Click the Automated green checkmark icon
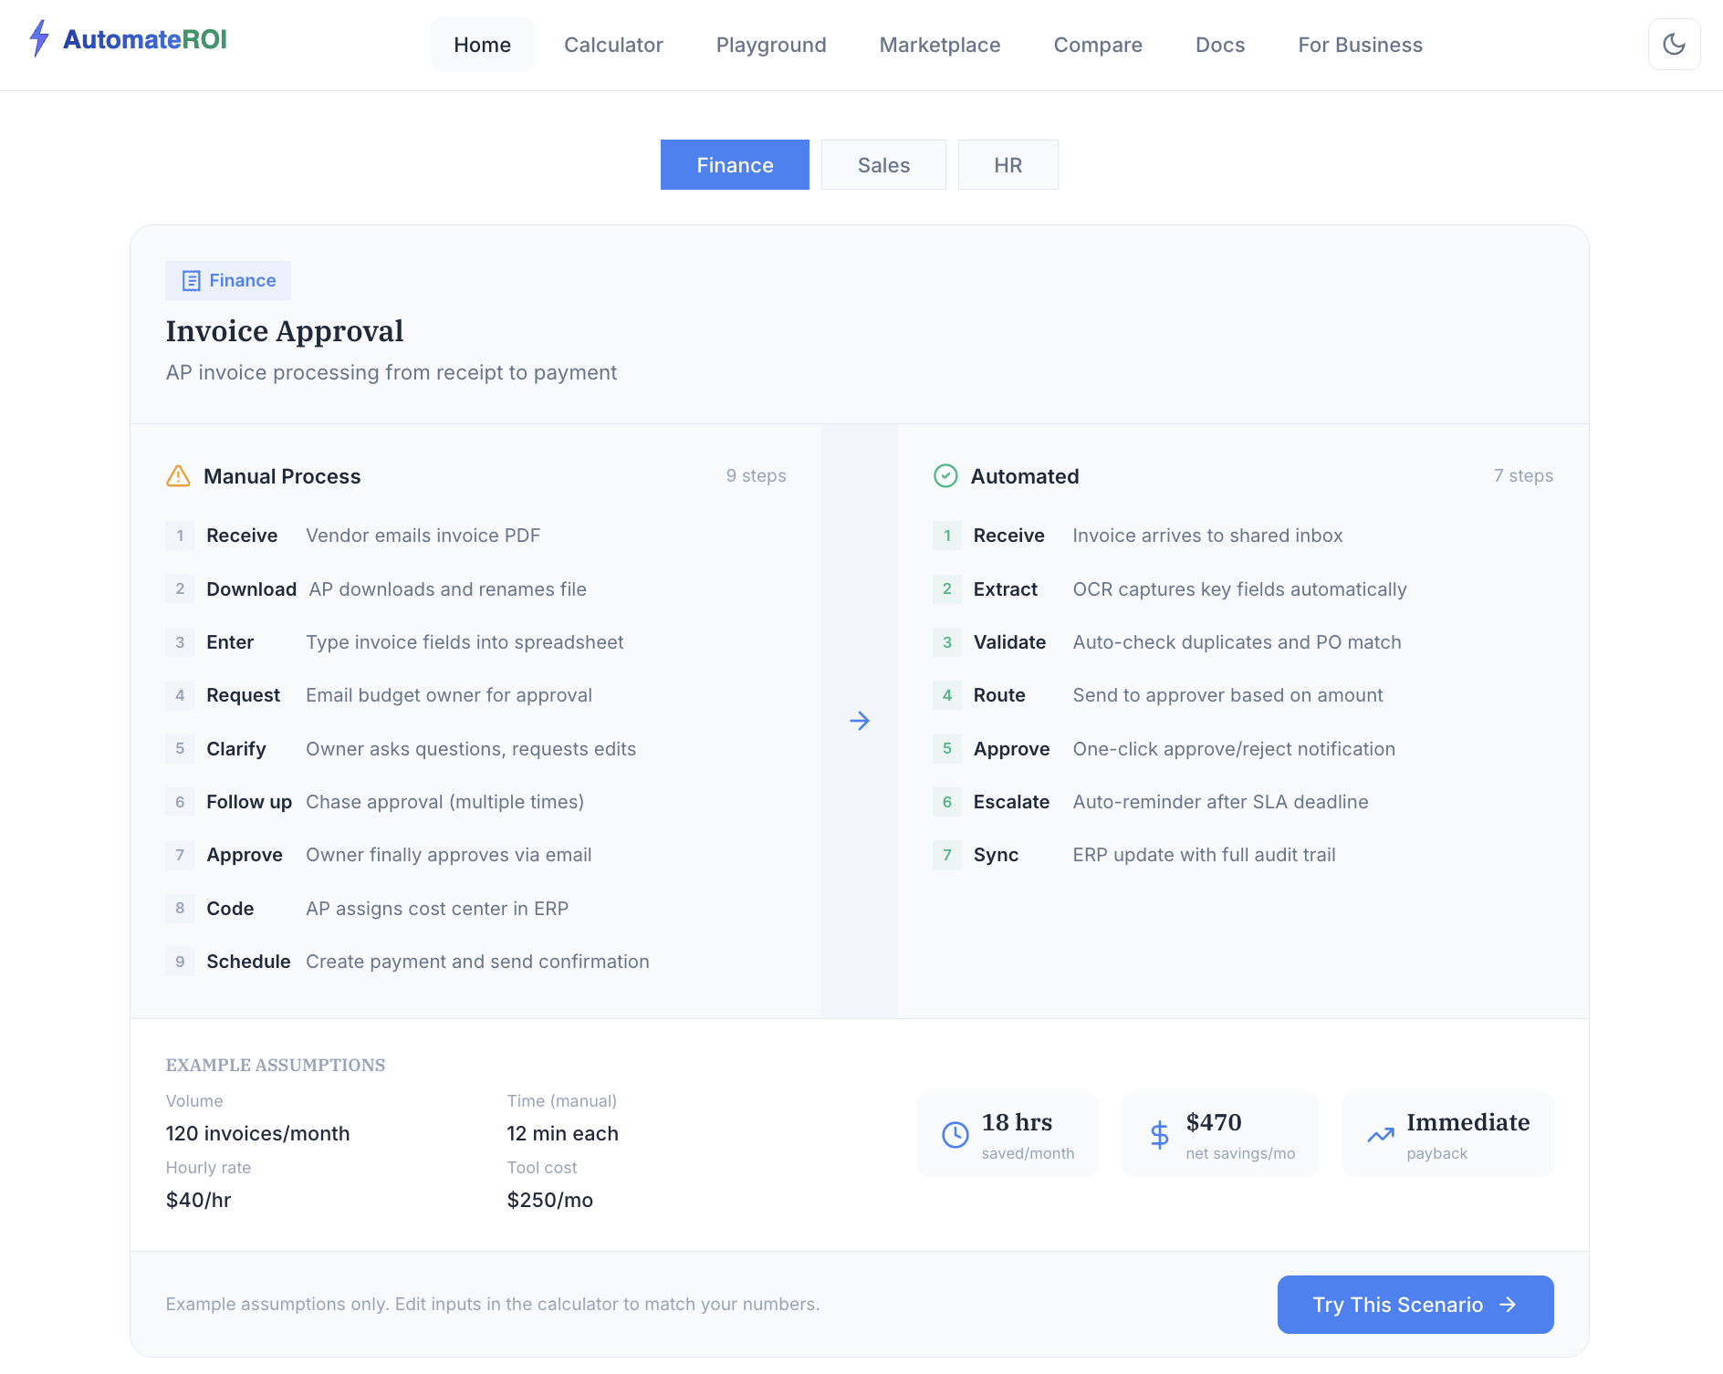The height and width of the screenshot is (1374, 1723). [945, 476]
